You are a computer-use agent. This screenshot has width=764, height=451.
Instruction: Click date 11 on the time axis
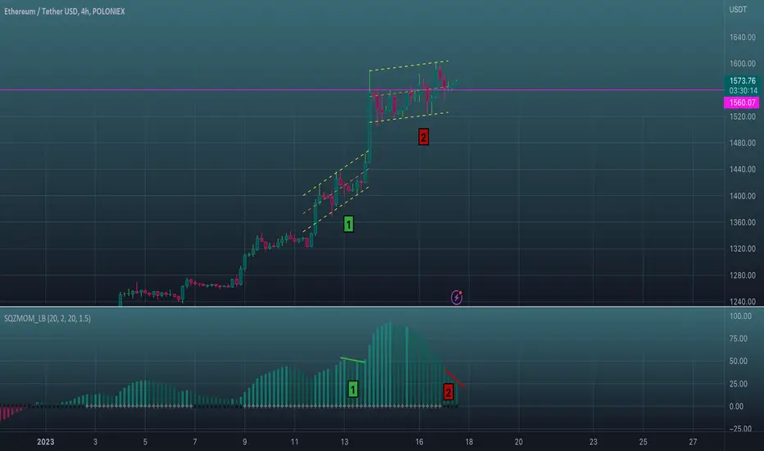coord(294,442)
